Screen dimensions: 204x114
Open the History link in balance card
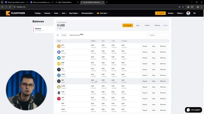(165, 25)
